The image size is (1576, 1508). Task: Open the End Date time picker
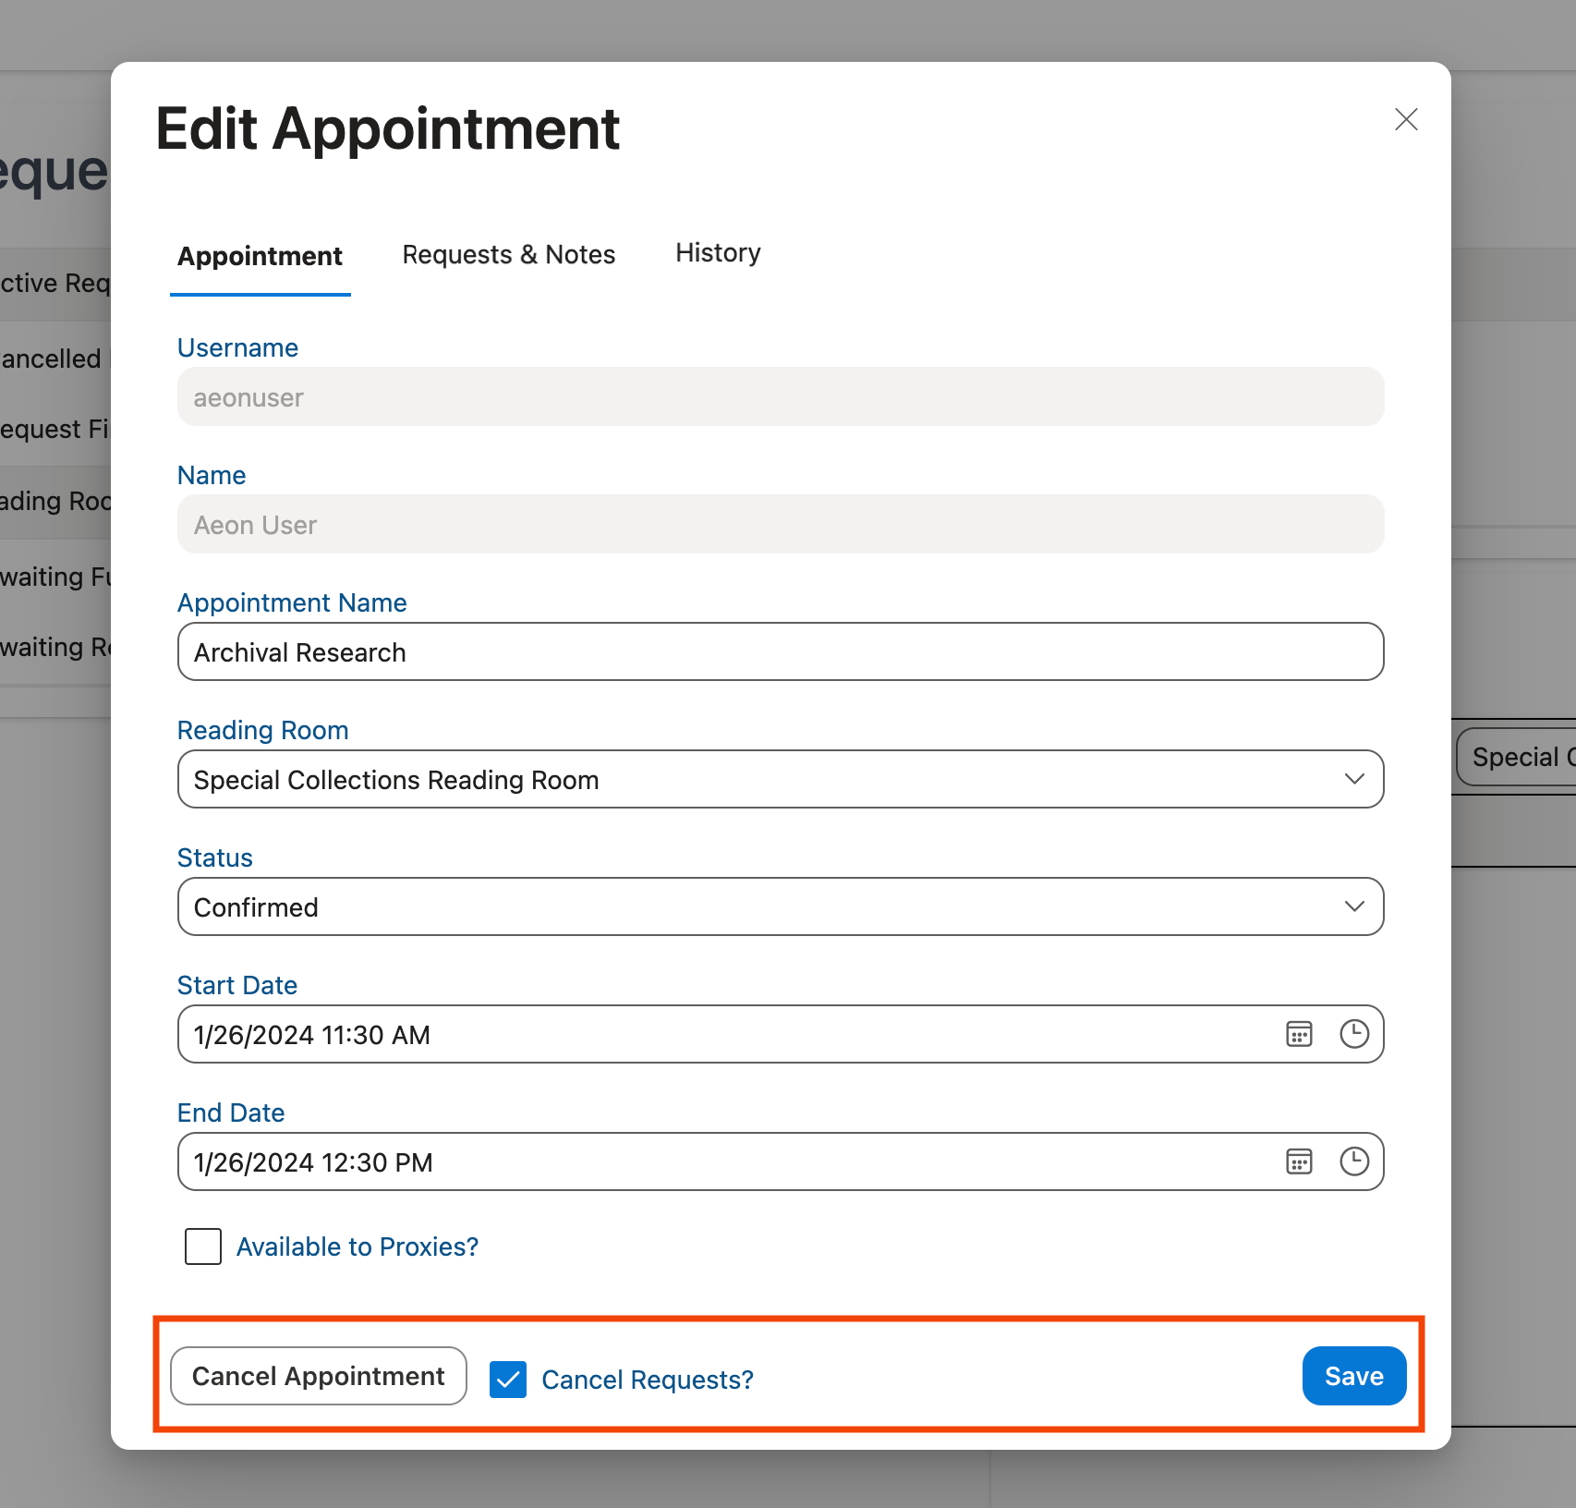point(1354,1161)
